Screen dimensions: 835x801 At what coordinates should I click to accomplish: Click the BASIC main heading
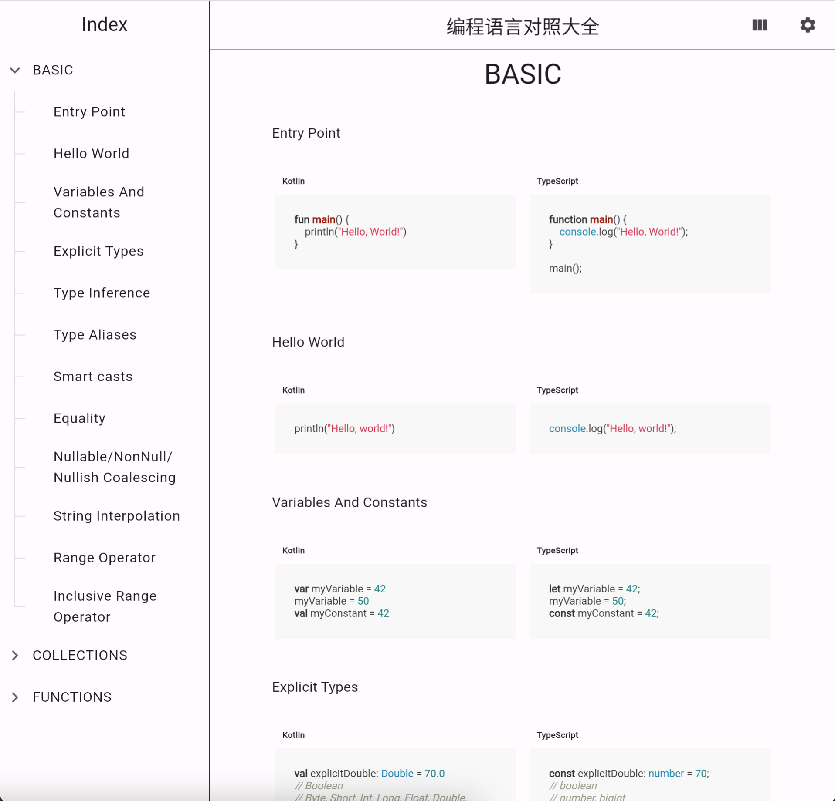(x=523, y=74)
